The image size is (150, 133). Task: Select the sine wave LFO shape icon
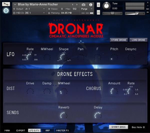64,52
